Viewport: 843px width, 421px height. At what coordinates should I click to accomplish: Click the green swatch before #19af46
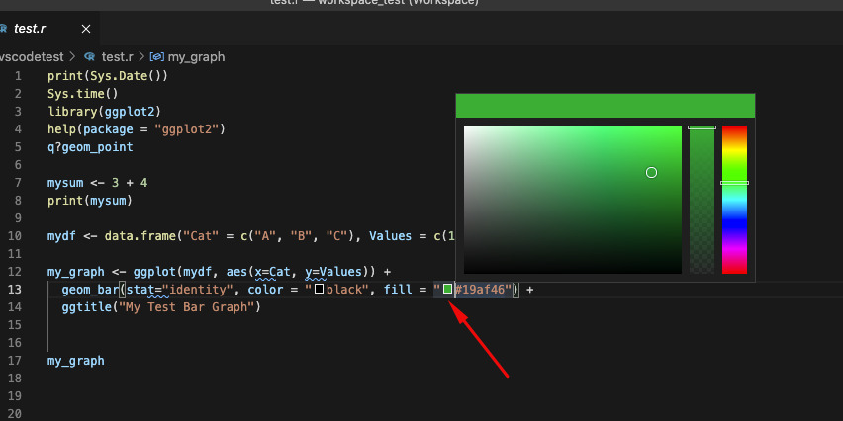point(448,289)
